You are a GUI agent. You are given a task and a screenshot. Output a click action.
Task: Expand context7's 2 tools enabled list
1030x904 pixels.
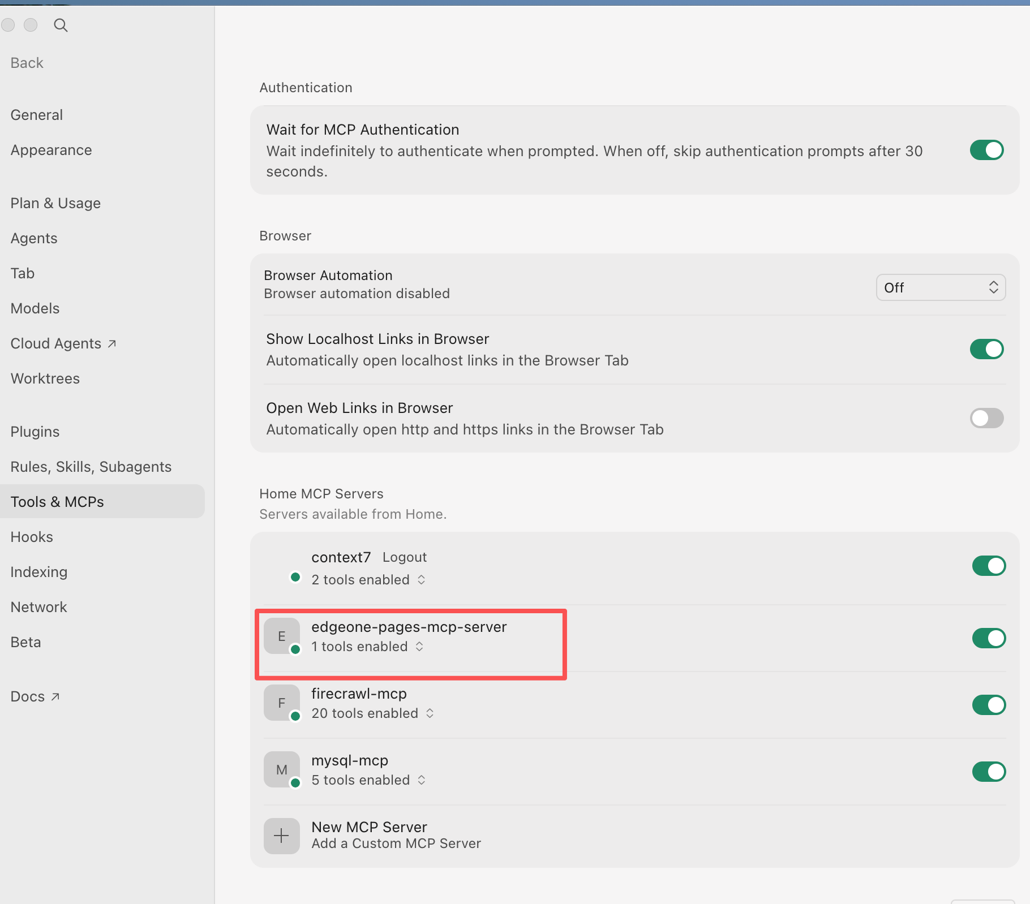click(368, 580)
